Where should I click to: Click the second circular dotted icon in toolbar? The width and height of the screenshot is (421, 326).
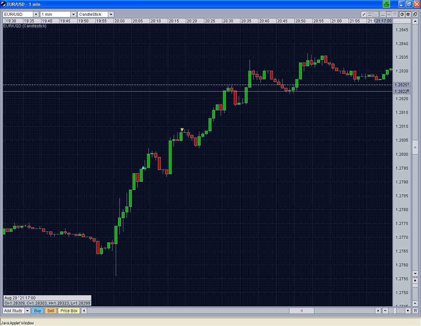pyautogui.click(x=408, y=14)
